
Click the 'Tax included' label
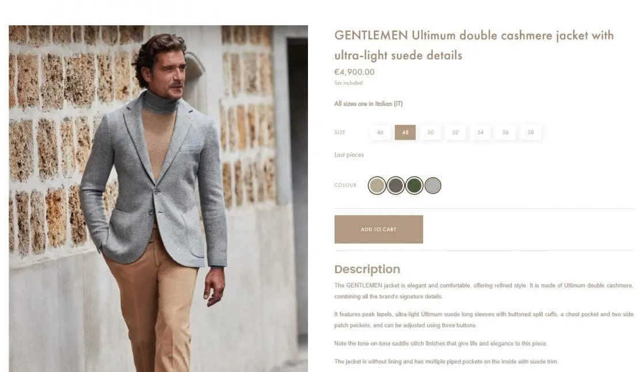(348, 83)
